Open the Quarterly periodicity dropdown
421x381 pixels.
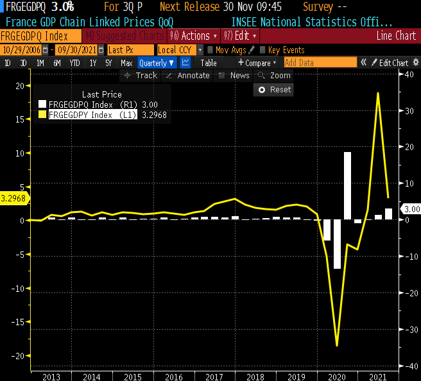pyautogui.click(x=157, y=63)
